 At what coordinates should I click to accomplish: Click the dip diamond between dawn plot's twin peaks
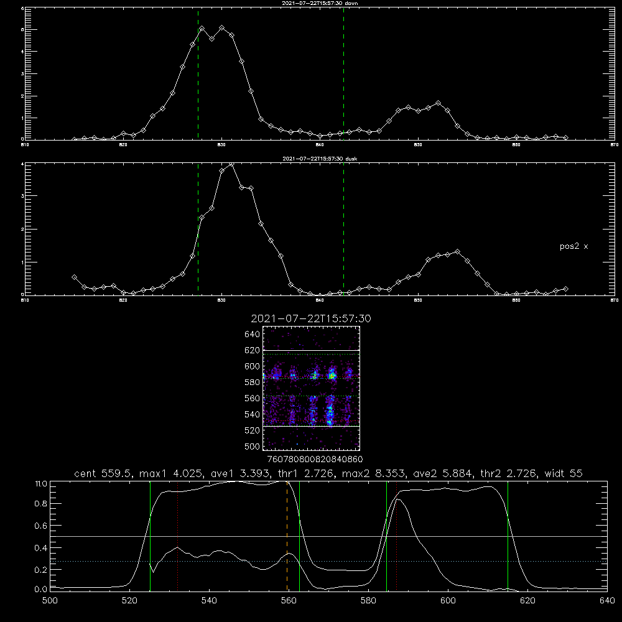pyautogui.click(x=212, y=39)
